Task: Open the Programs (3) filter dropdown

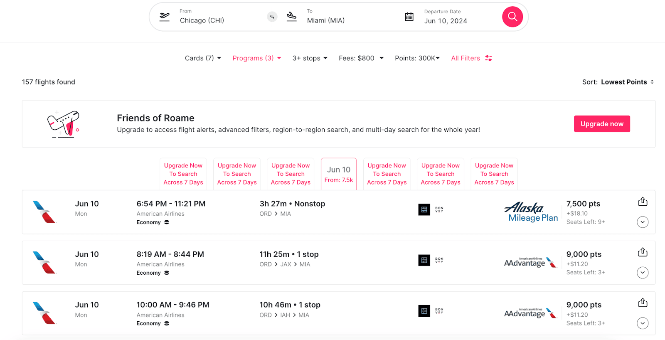Action: 257,58
